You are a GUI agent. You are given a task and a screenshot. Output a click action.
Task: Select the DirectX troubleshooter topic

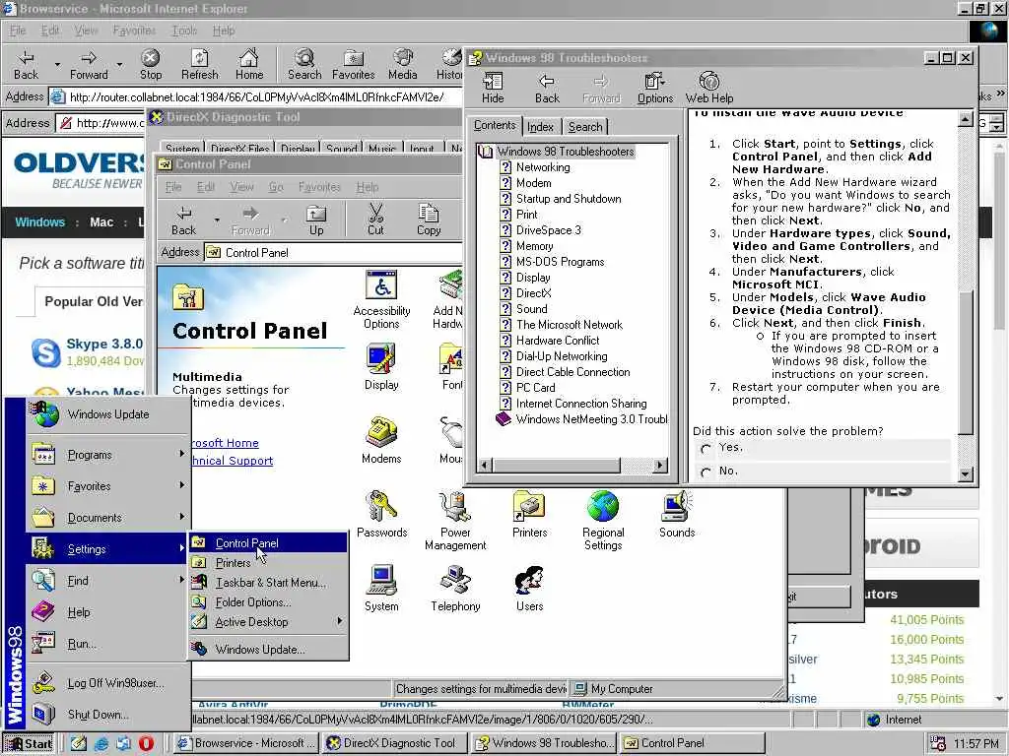pyautogui.click(x=533, y=293)
